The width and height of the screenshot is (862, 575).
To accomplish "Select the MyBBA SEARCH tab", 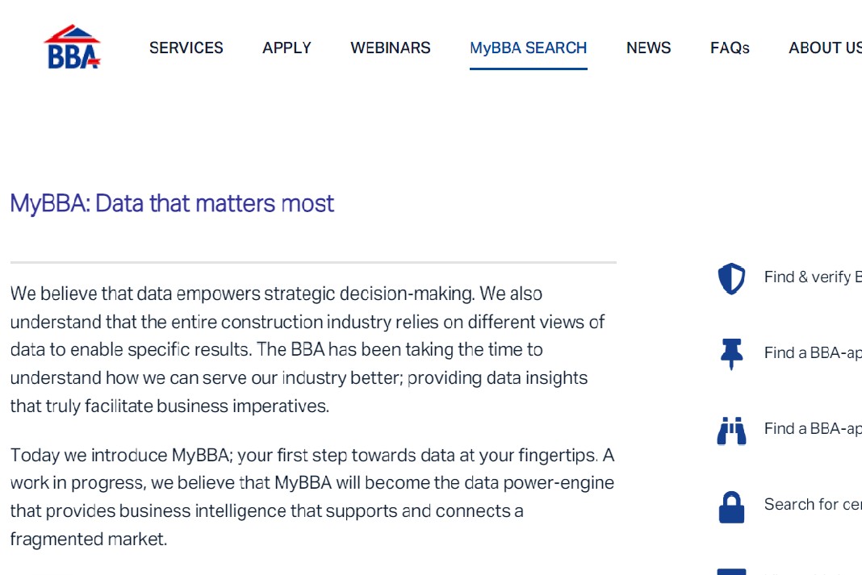I will pos(529,48).
